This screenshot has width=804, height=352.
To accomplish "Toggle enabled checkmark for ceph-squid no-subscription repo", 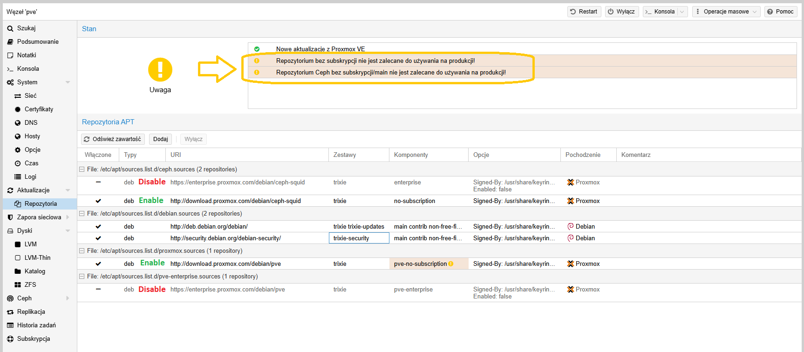I will [x=98, y=201].
